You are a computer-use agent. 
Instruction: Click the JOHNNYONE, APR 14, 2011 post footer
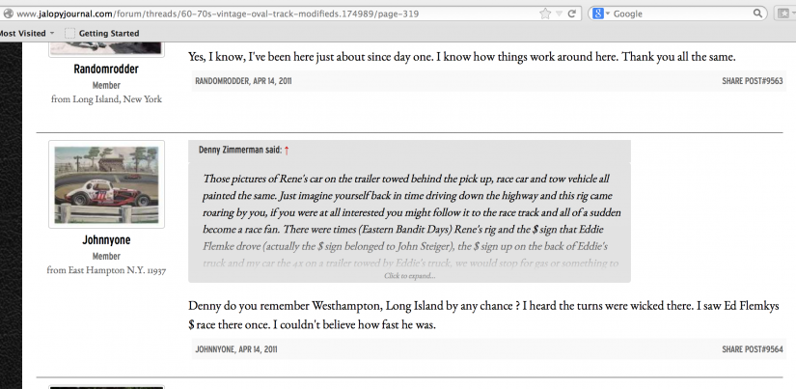click(236, 349)
